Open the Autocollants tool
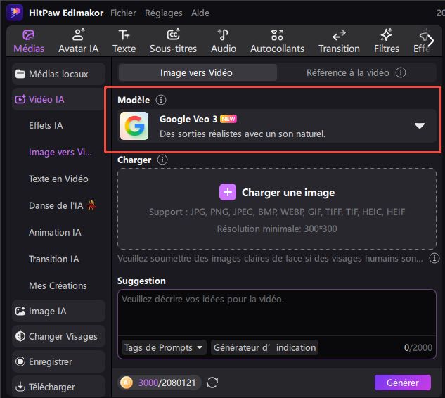445x398 pixels. click(277, 41)
